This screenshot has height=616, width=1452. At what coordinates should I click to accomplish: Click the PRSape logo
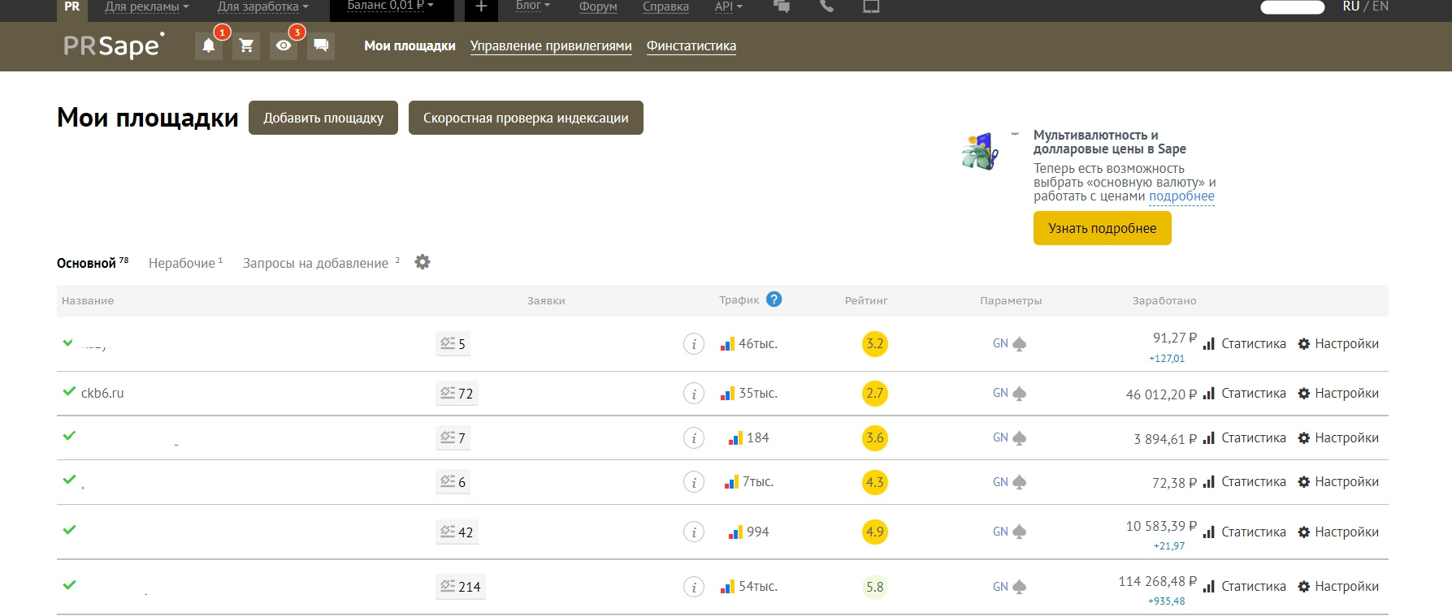click(x=114, y=45)
